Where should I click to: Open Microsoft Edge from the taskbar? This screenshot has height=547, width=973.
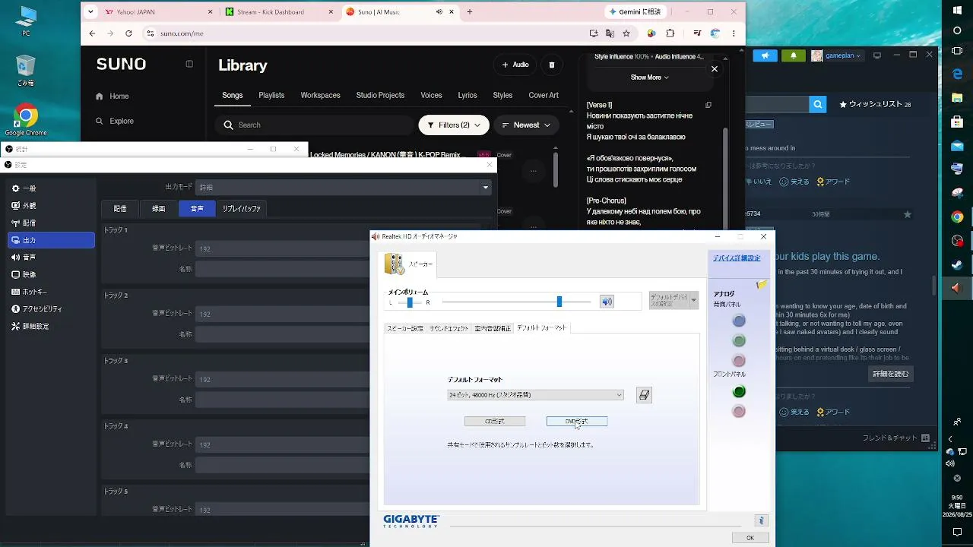click(957, 73)
